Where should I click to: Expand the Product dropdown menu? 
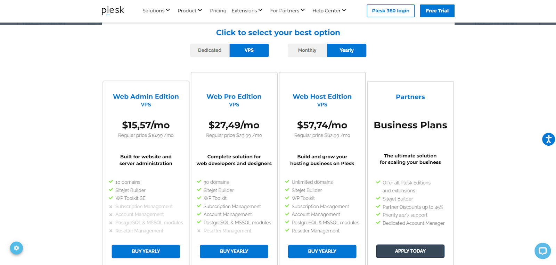pyautogui.click(x=189, y=11)
